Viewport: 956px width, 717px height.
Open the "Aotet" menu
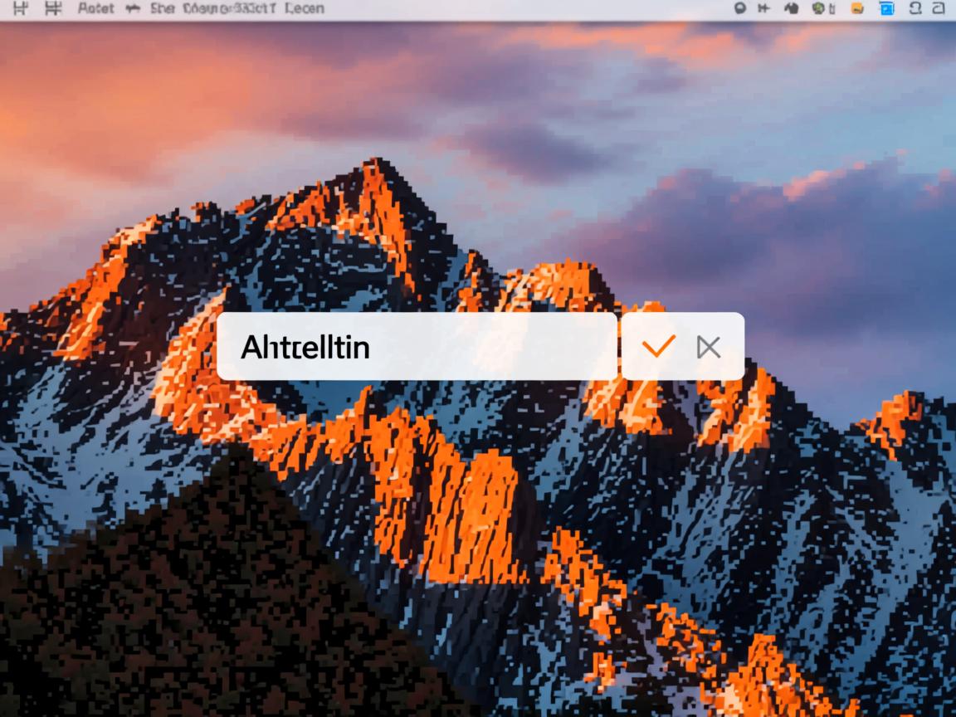pos(95,9)
